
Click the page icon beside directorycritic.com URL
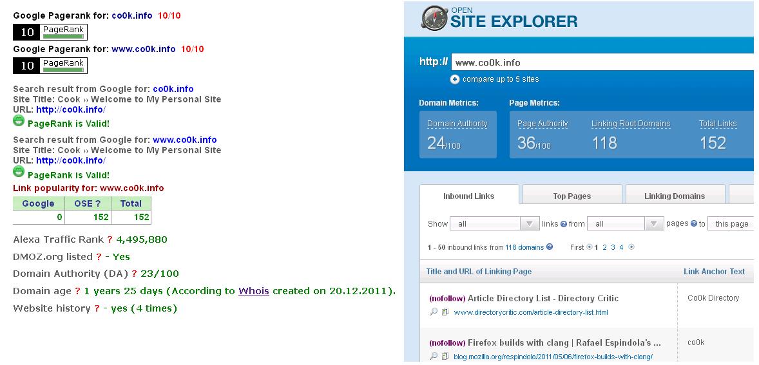pos(445,312)
